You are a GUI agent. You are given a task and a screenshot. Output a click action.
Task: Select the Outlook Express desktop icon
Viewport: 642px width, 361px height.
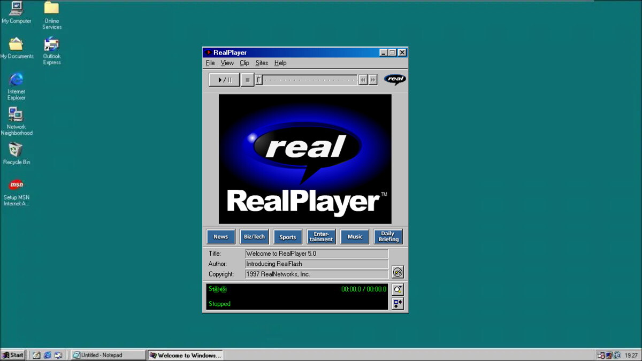coord(52,51)
